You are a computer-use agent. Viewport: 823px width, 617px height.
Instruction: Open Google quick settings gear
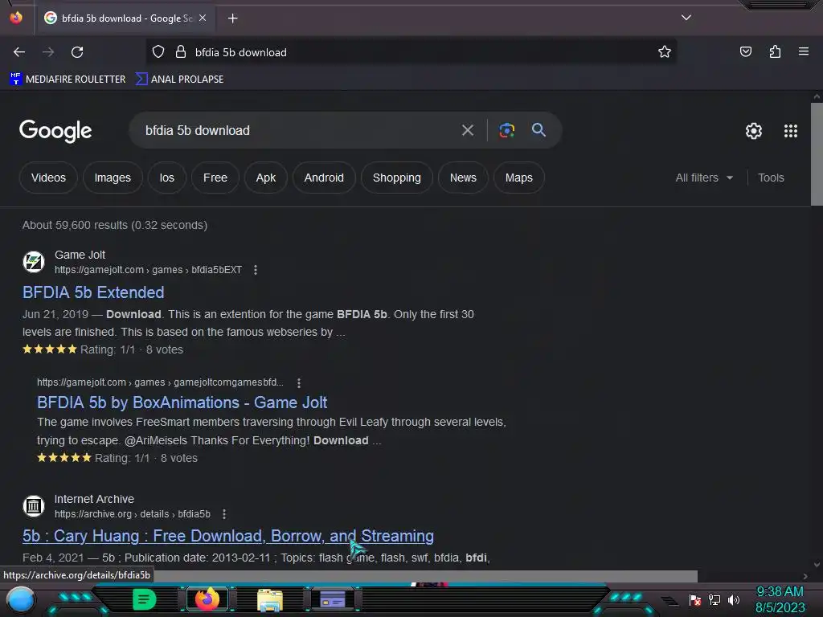[x=754, y=131]
